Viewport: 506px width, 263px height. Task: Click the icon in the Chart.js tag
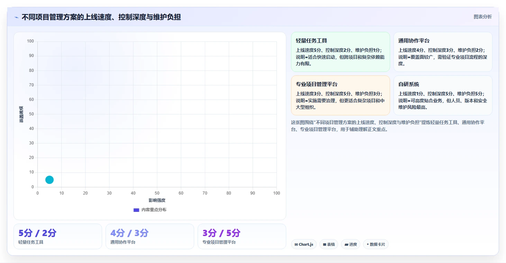[296, 245]
